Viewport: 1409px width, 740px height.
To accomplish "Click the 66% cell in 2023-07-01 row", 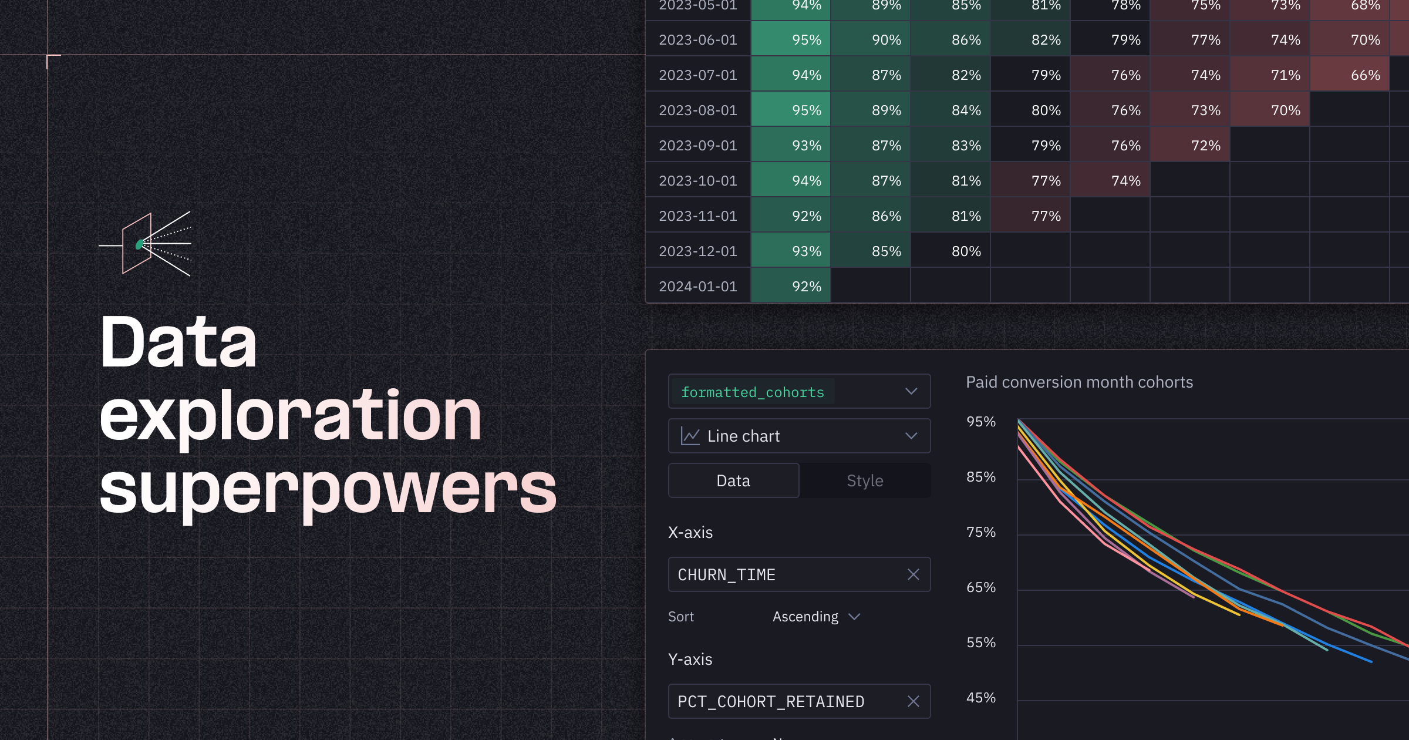I will click(x=1350, y=75).
